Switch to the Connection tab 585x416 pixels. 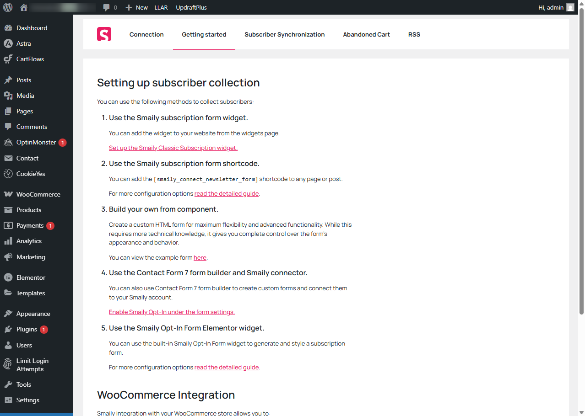point(146,34)
